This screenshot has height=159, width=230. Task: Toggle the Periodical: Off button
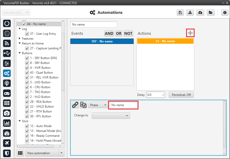click(181, 95)
